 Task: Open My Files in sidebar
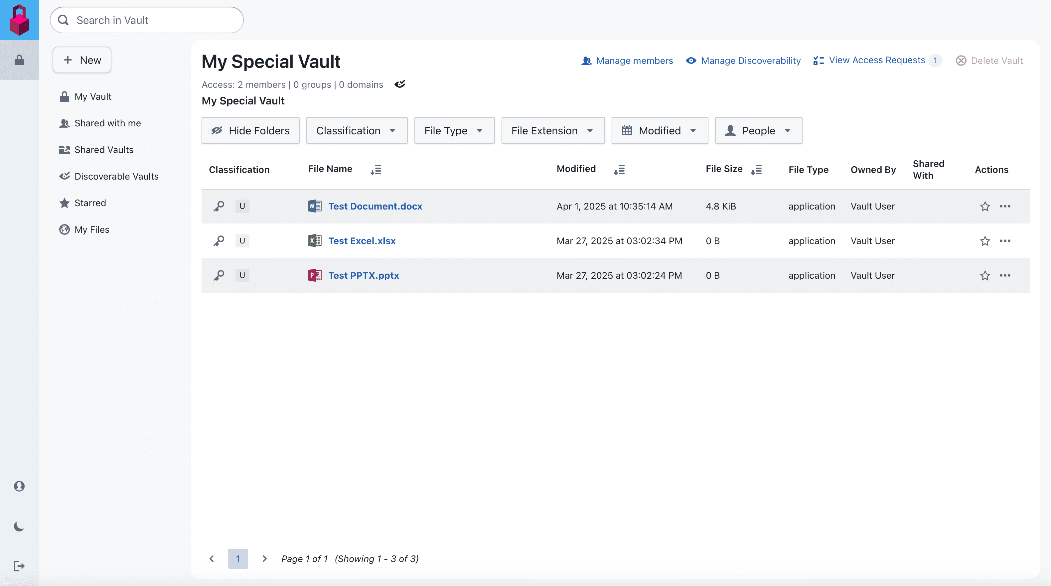(x=84, y=229)
